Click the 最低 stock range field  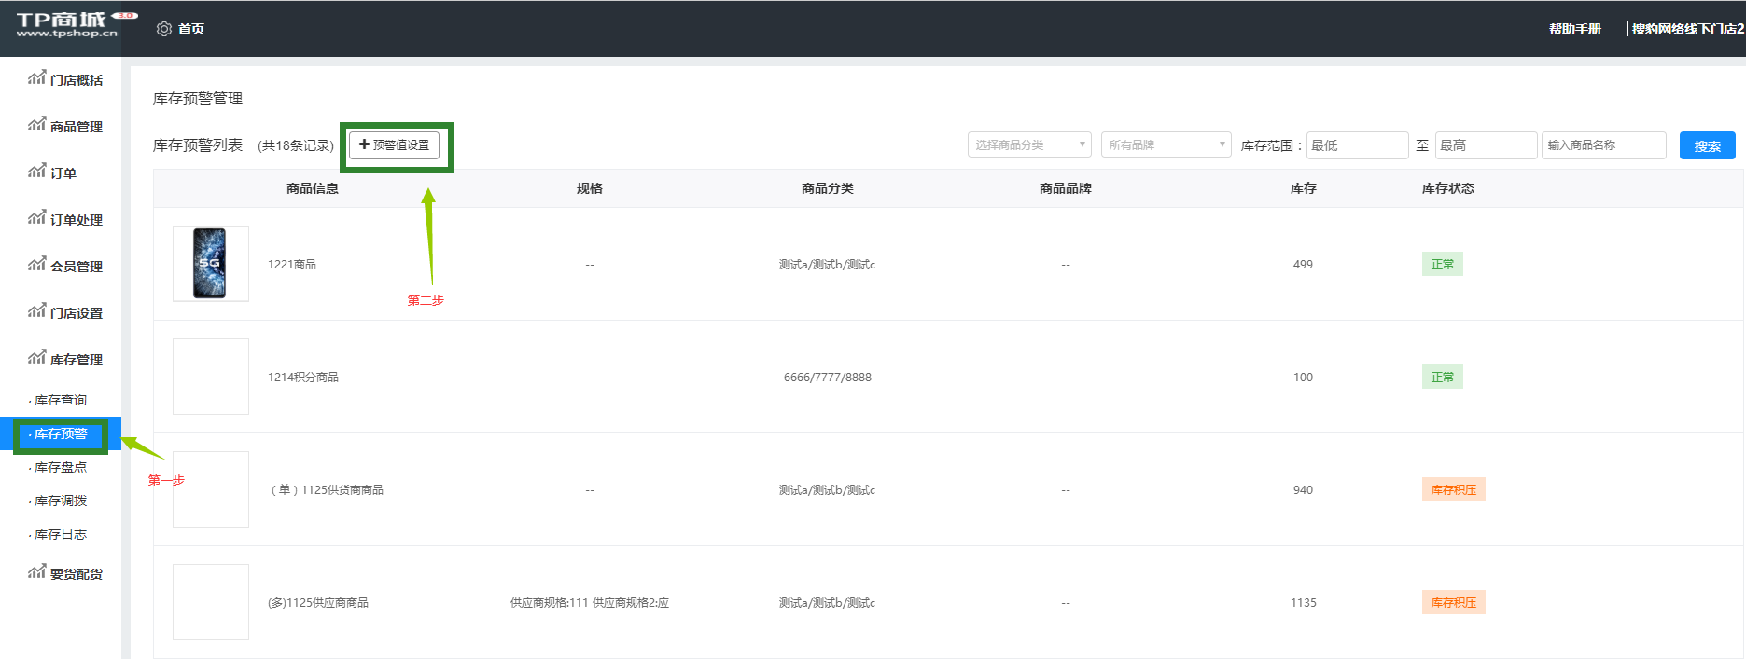1357,145
